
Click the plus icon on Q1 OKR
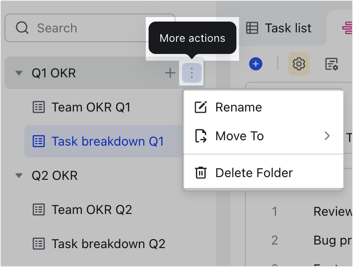[170, 73]
